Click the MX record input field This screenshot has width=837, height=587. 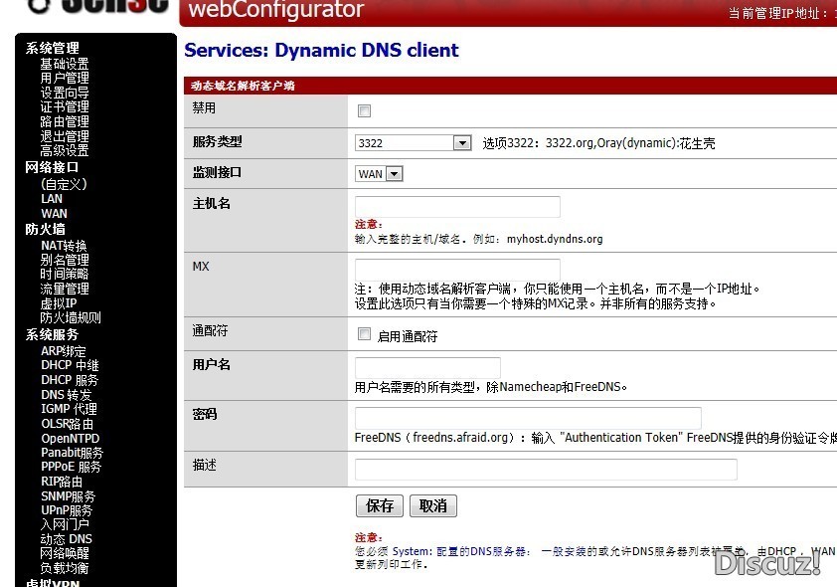(x=457, y=269)
